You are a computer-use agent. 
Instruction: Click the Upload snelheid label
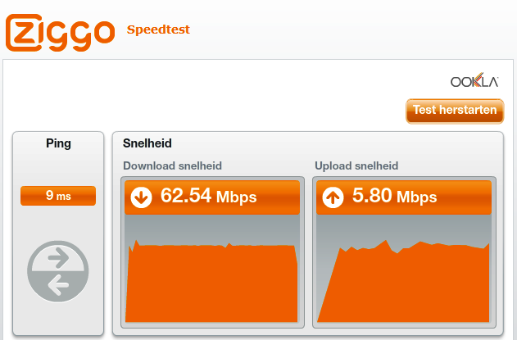point(356,165)
